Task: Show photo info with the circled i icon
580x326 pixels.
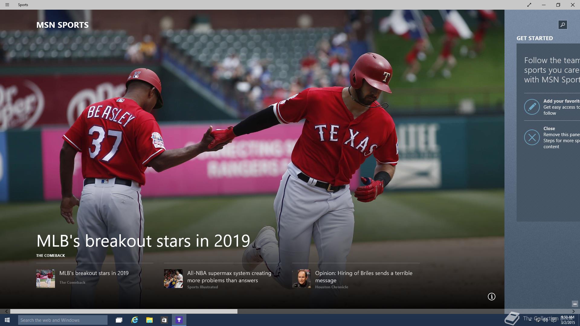Action: click(491, 297)
